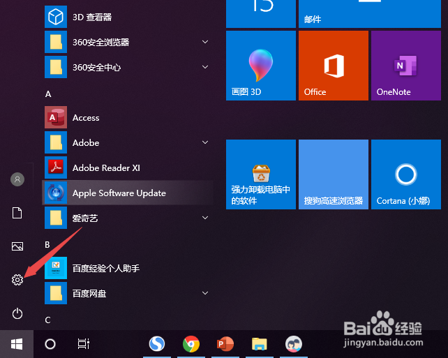Click the letter C section header
Viewport: 448px width, 358px height.
tap(47, 320)
